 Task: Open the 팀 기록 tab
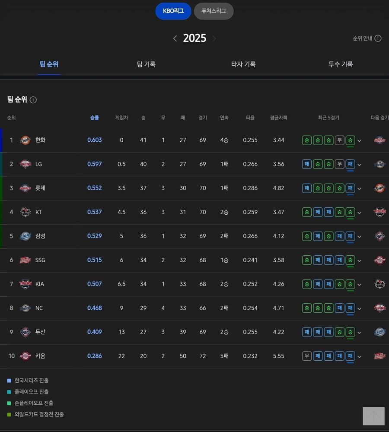click(146, 64)
